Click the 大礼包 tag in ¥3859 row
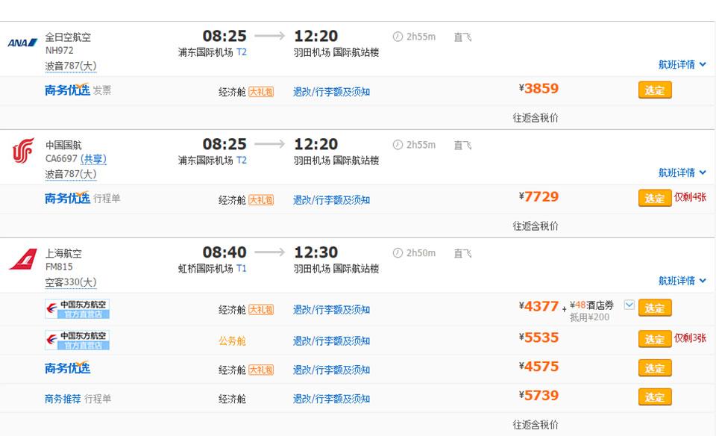Image resolution: width=716 pixels, height=448 pixels. [x=261, y=92]
